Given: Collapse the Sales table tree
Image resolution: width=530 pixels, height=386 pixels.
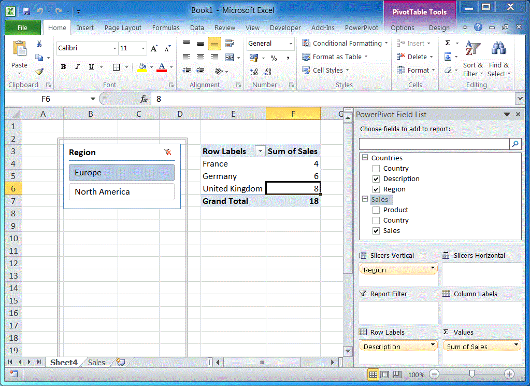Looking at the screenshot, I should click(x=365, y=199).
